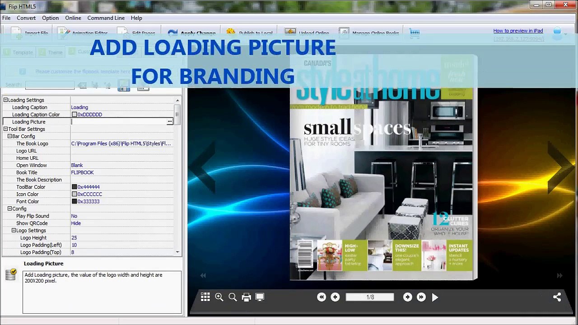The image size is (578, 325).
Task: Jump to last page button
Action: point(421,297)
